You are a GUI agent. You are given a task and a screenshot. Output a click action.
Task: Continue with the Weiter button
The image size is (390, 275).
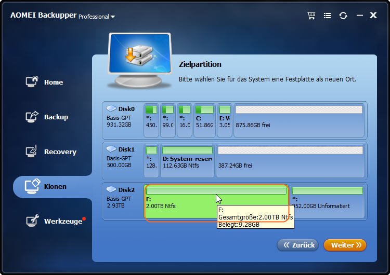[345, 245]
